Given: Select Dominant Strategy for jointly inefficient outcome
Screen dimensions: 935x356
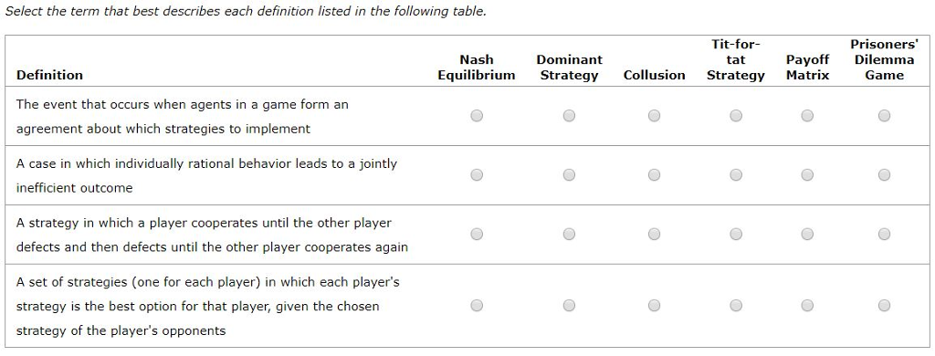Looking at the screenshot, I should [569, 174].
